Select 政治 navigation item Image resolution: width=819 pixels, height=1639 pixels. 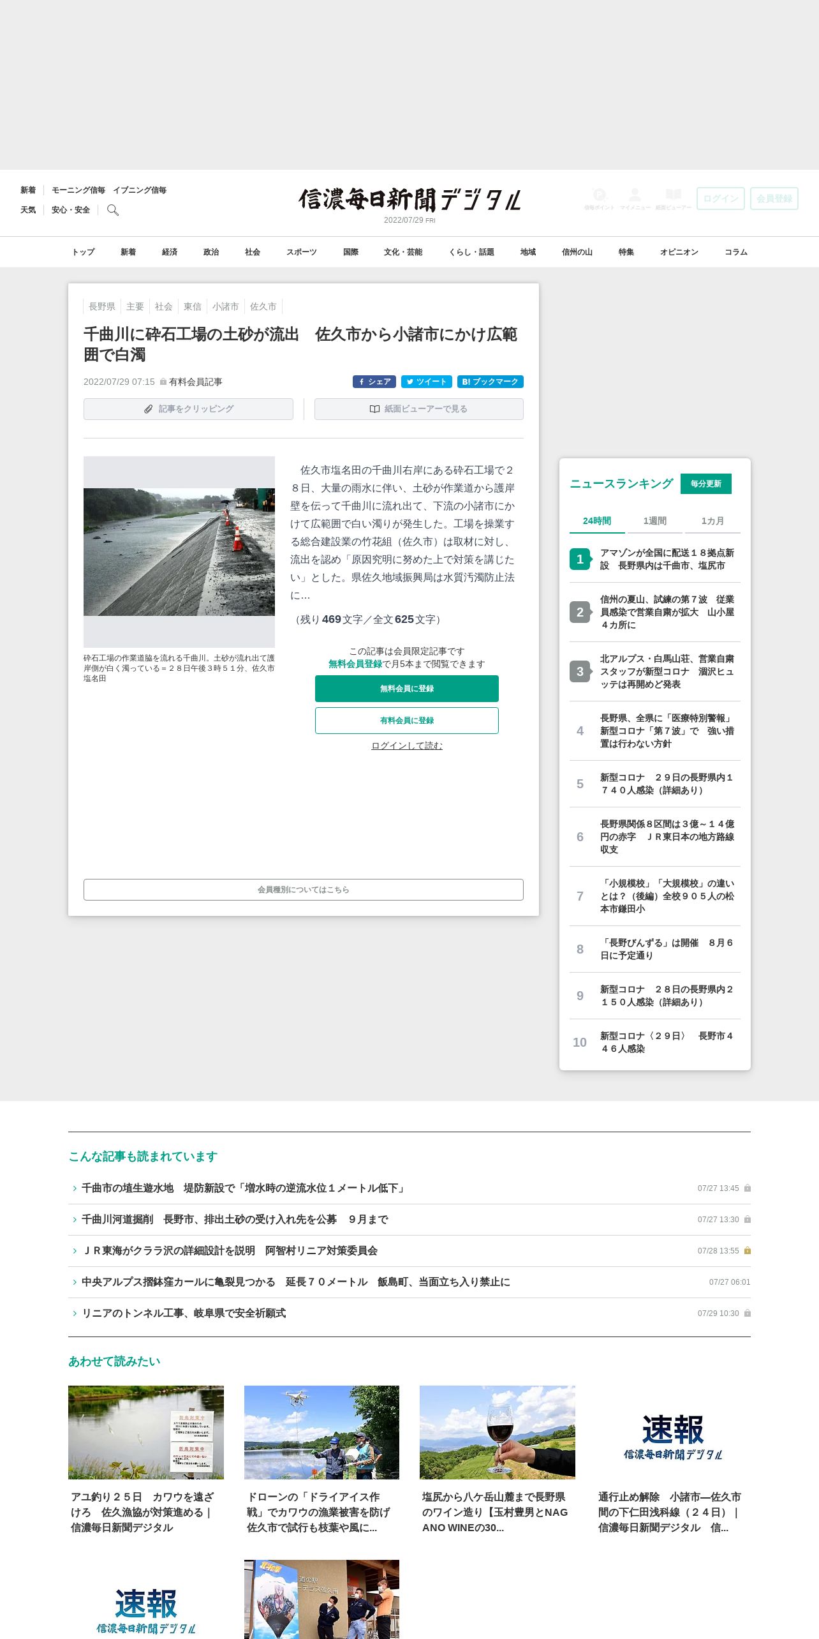click(211, 252)
